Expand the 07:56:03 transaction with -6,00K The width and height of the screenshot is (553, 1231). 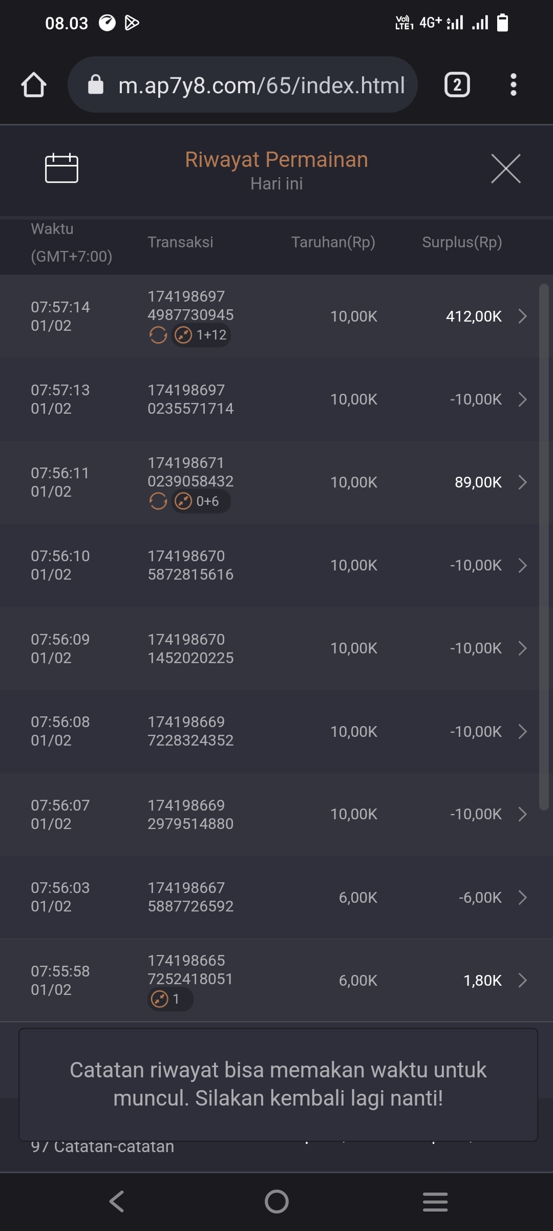(x=522, y=897)
